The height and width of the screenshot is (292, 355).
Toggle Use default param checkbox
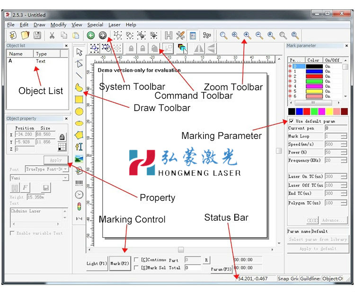coord(292,121)
